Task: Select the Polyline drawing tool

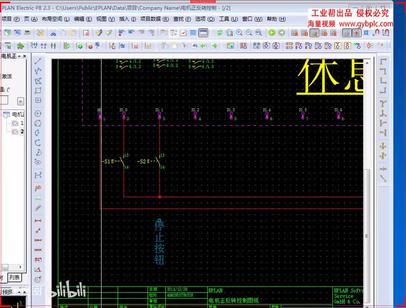Action: tap(38, 71)
